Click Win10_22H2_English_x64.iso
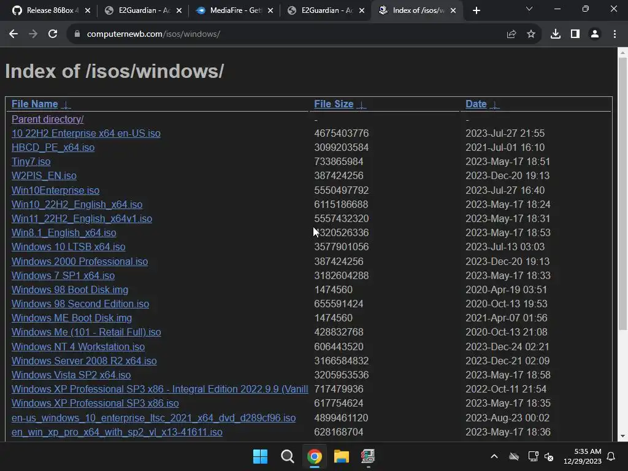The image size is (628, 471). (x=77, y=205)
